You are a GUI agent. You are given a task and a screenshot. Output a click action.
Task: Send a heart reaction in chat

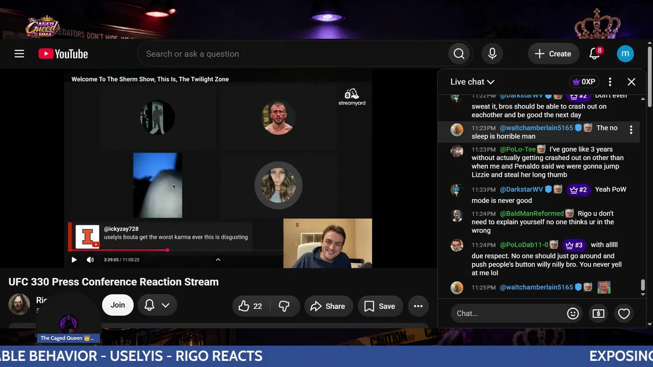(x=624, y=313)
